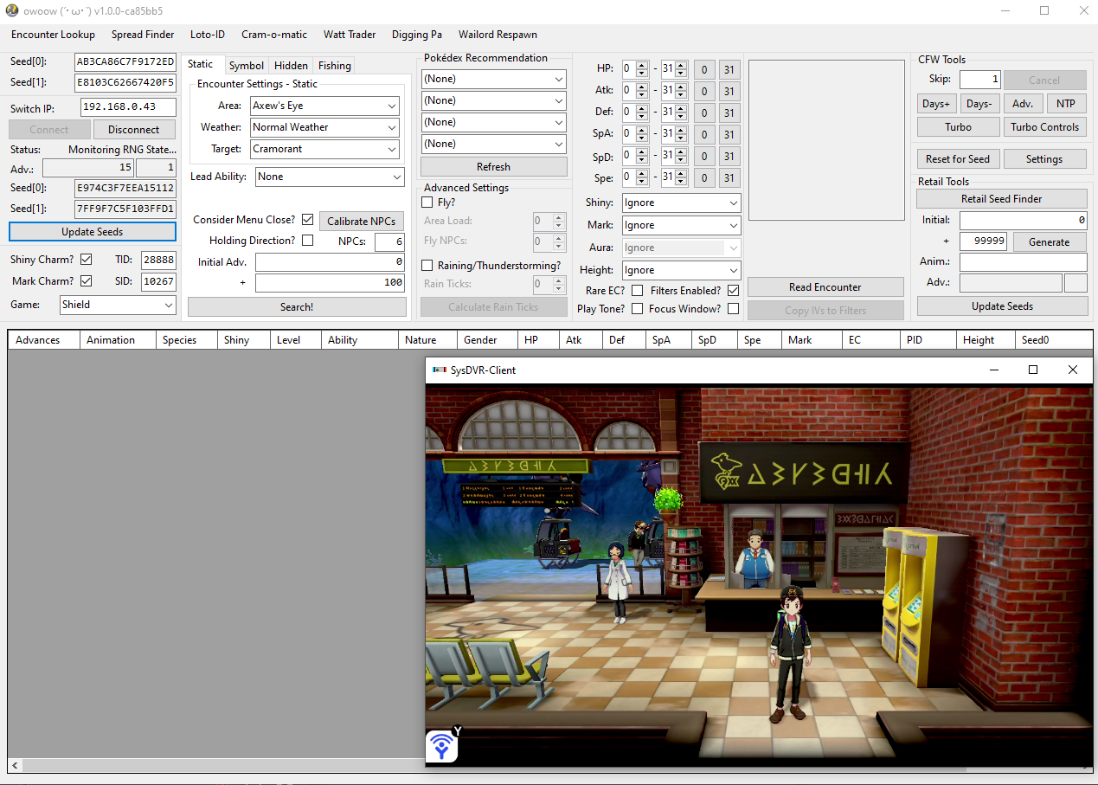Toggle the Rare EC checkbox
The width and height of the screenshot is (1098, 785).
coord(637,291)
